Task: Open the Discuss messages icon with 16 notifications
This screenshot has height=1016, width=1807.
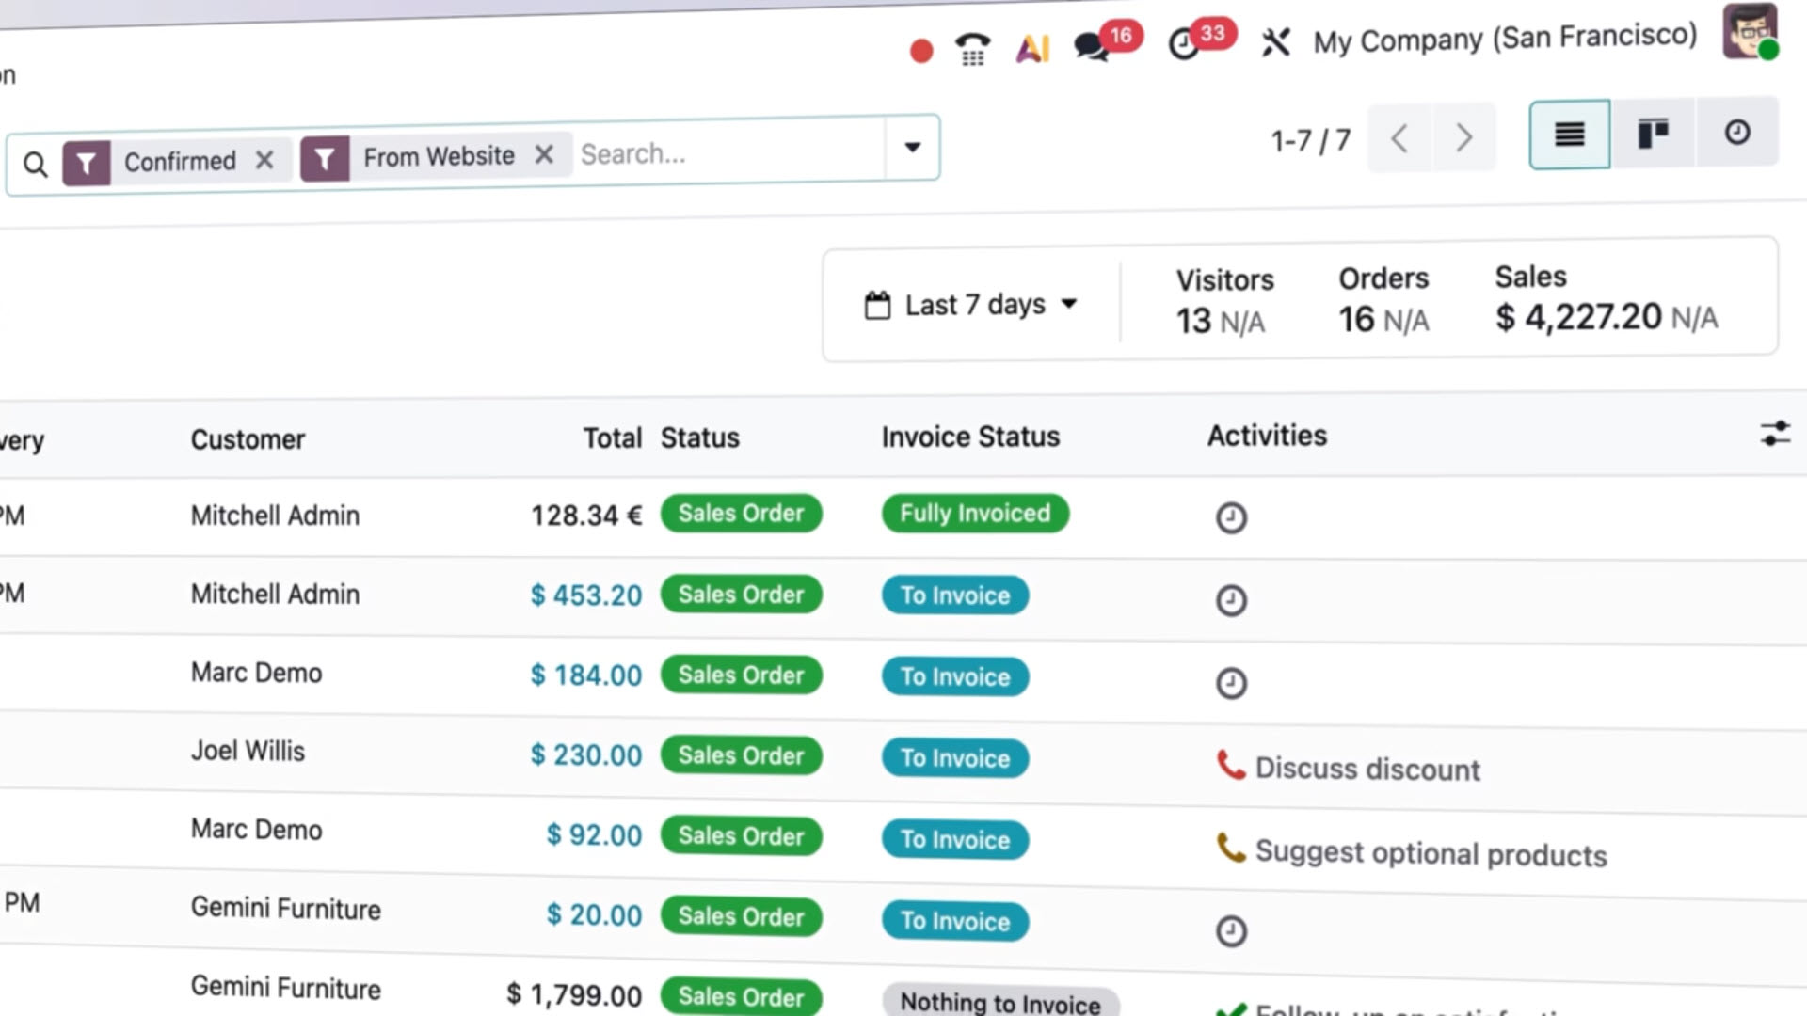Action: coord(1092,45)
